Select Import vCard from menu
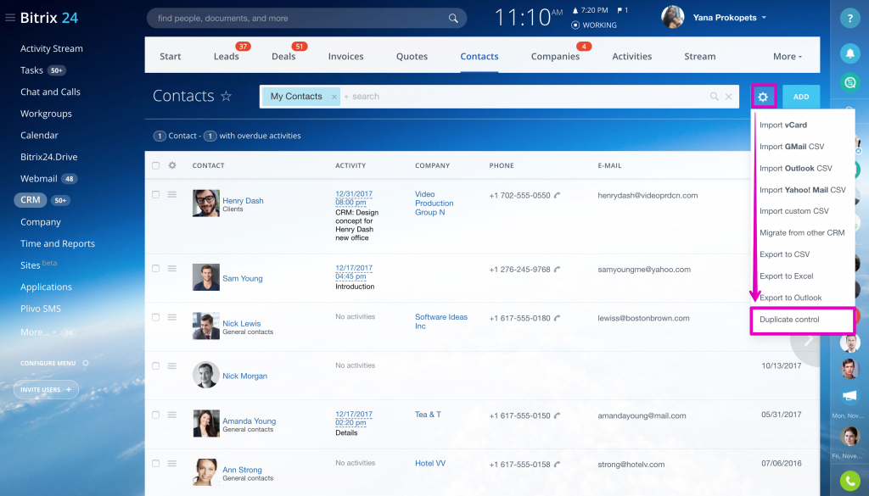This screenshot has width=869, height=496. pyautogui.click(x=783, y=125)
